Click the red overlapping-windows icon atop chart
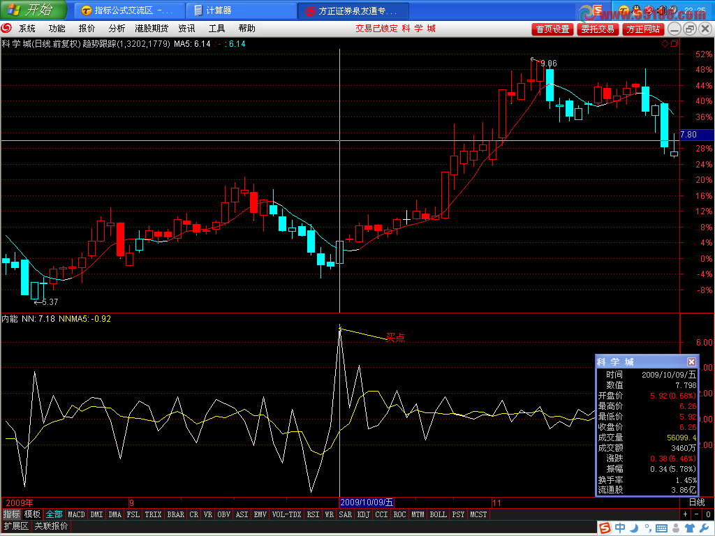715x536 pixels. 675,43
